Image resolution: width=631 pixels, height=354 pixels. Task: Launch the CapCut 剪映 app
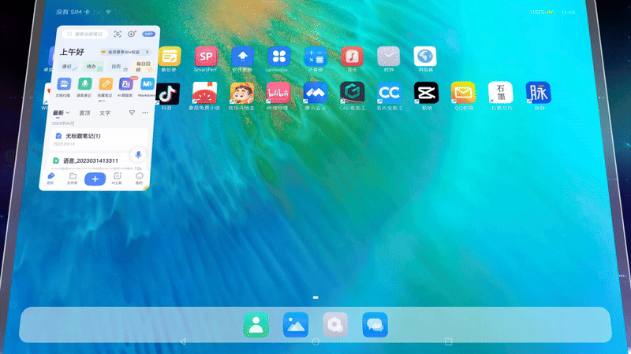[426, 93]
